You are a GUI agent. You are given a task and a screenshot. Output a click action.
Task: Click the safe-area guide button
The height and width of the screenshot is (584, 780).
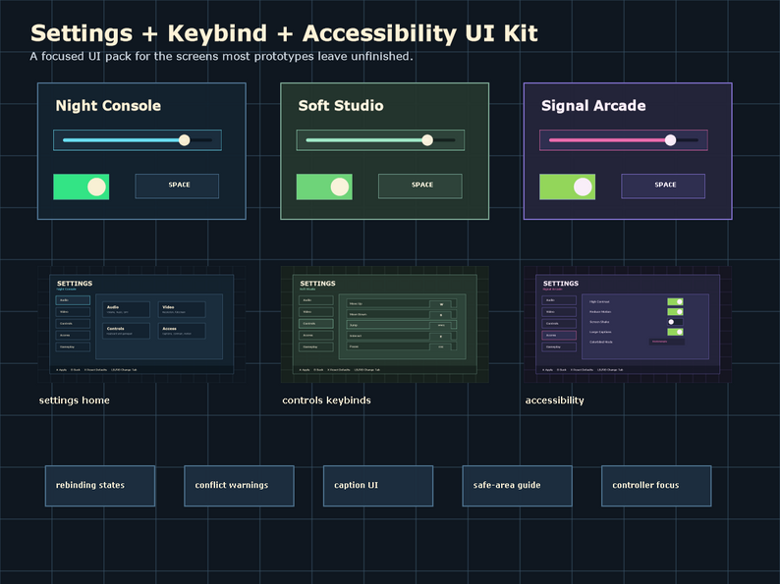(x=518, y=486)
